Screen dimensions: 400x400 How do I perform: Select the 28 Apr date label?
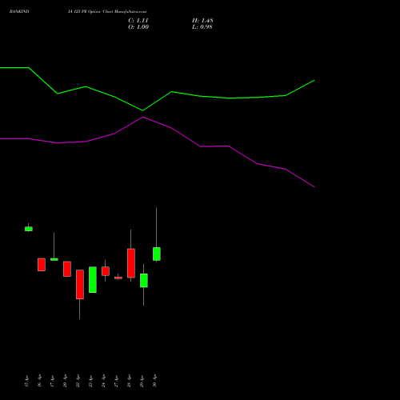pos(129,381)
